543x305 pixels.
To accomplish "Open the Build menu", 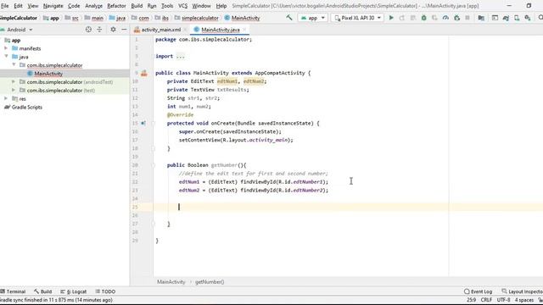I will [137, 6].
